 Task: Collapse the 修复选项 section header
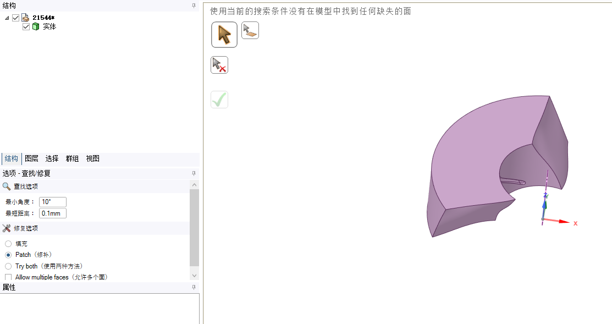[25, 228]
